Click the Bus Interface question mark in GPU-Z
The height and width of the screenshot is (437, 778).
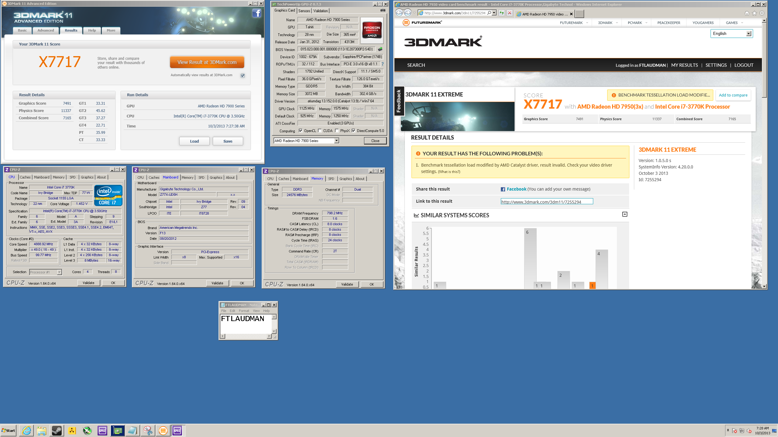[383, 64]
